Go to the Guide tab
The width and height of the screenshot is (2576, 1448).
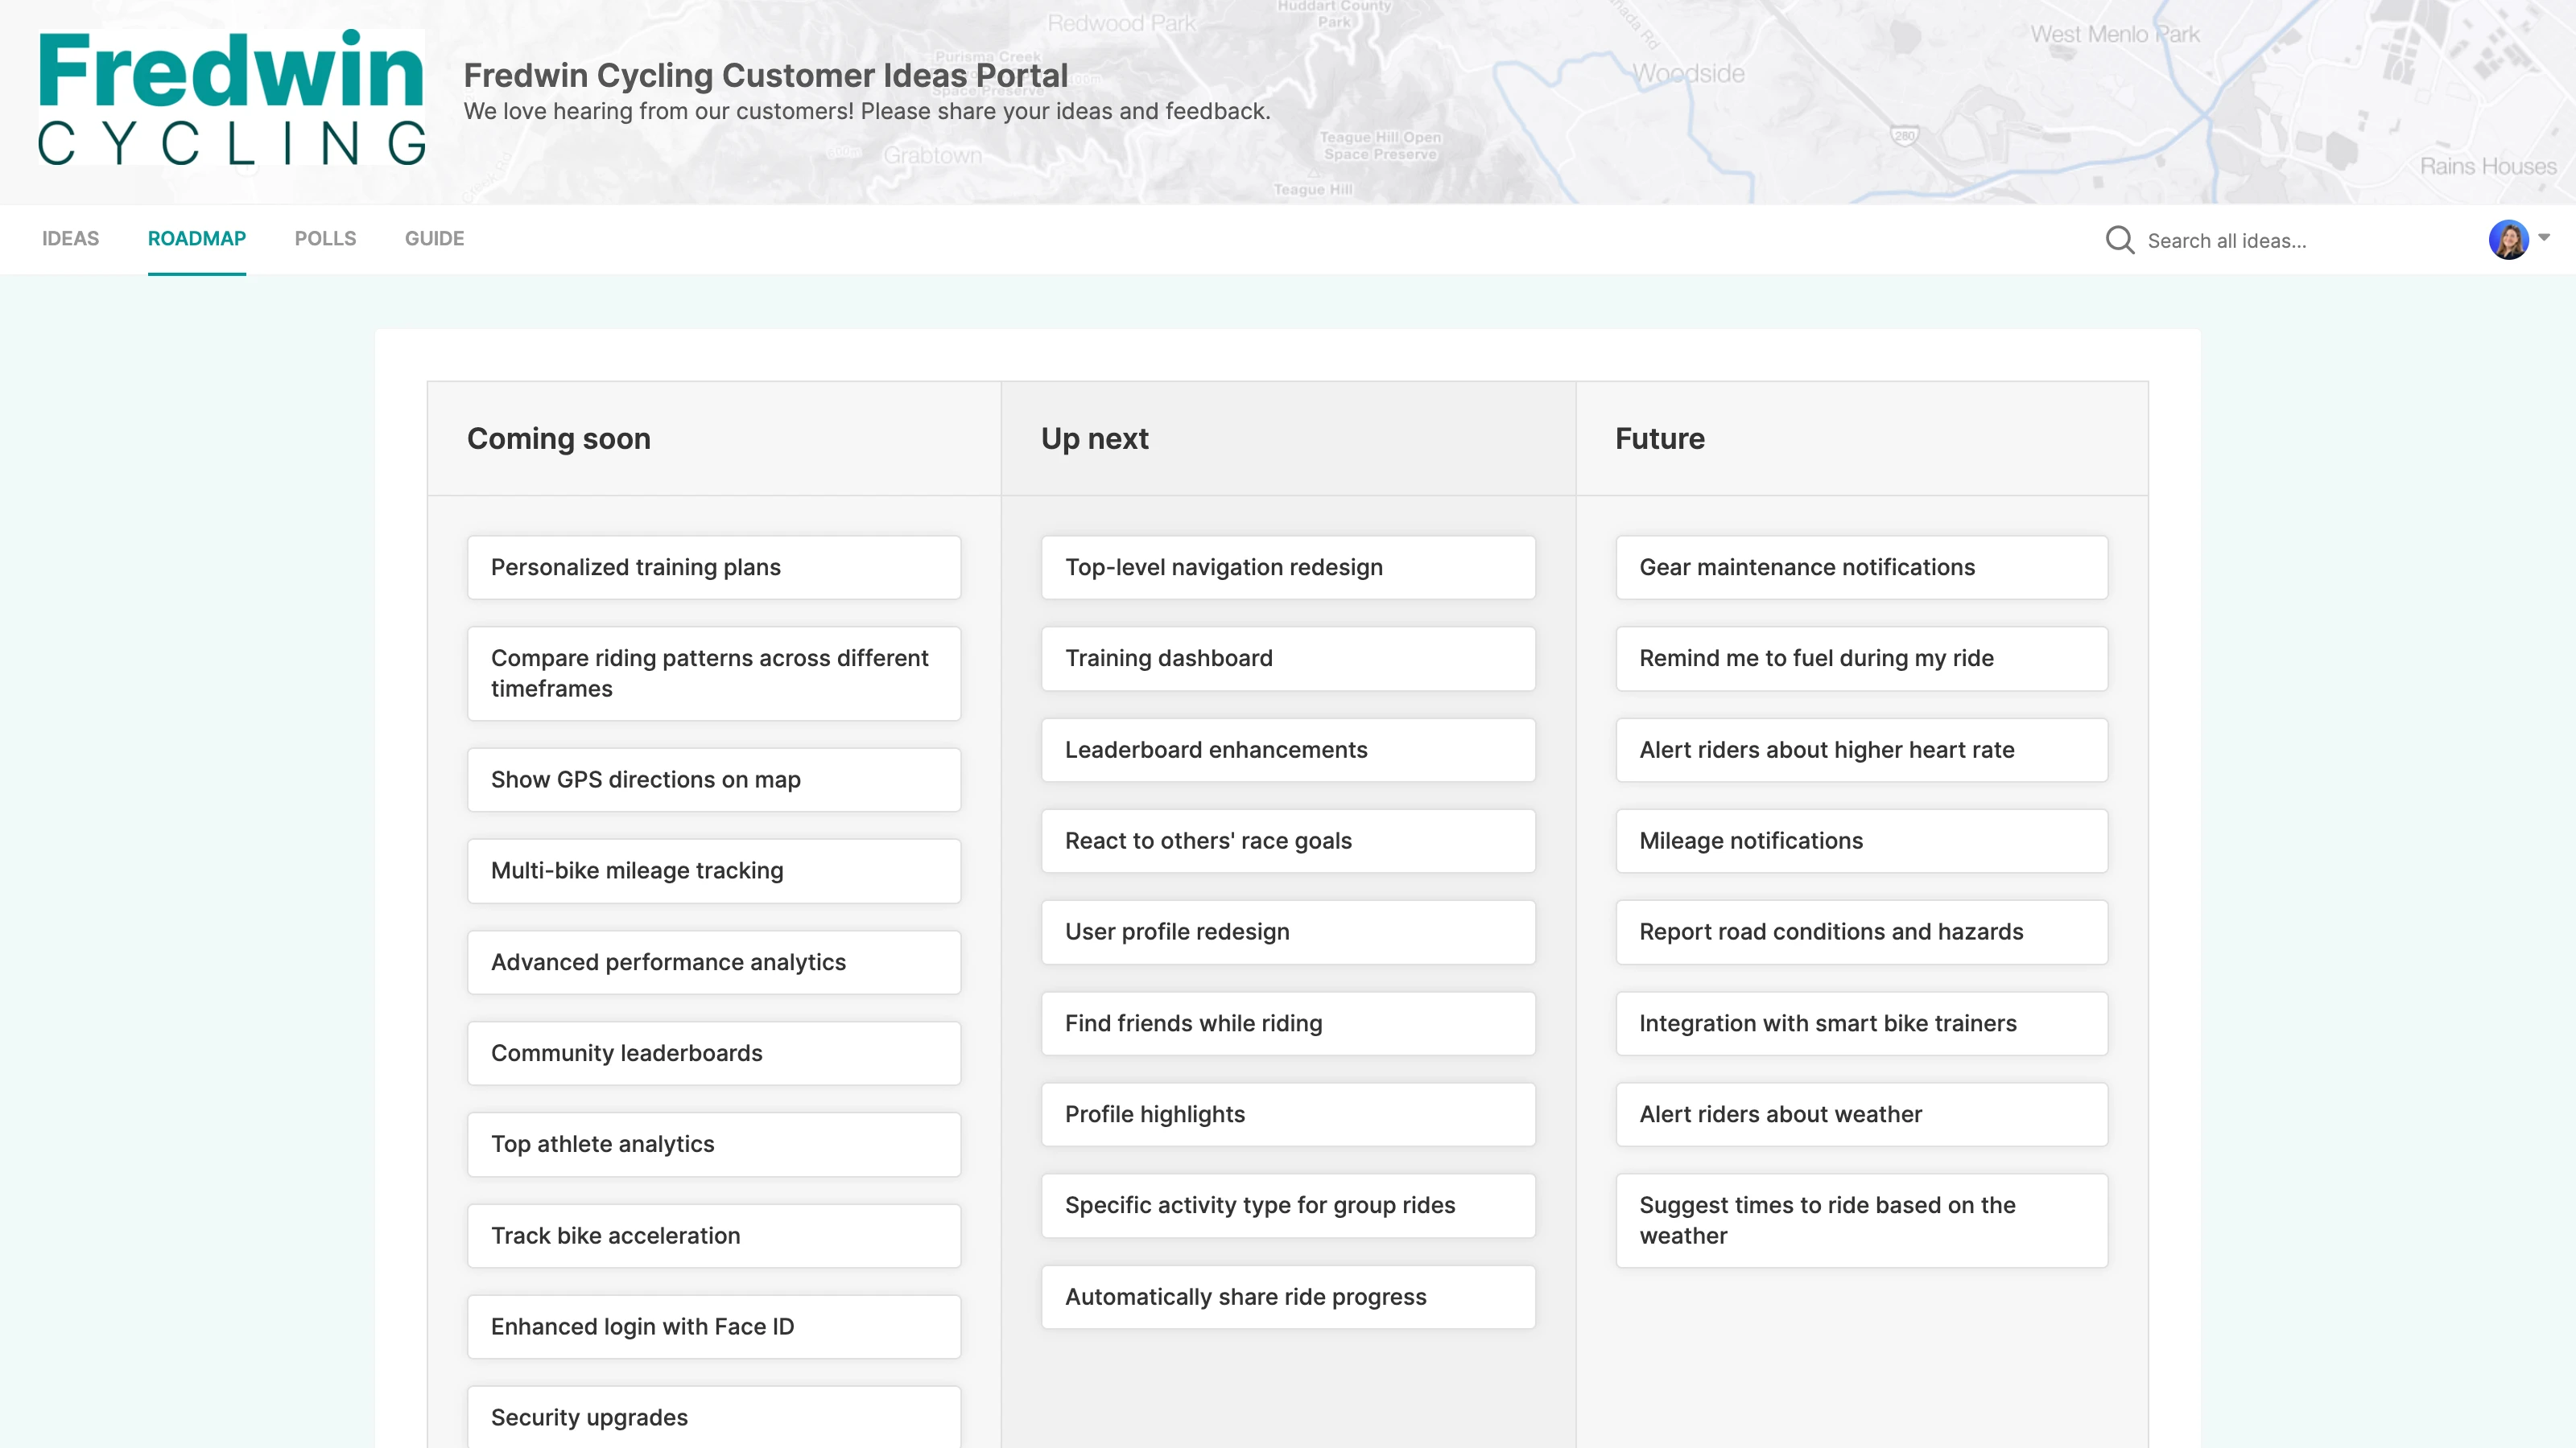[434, 239]
